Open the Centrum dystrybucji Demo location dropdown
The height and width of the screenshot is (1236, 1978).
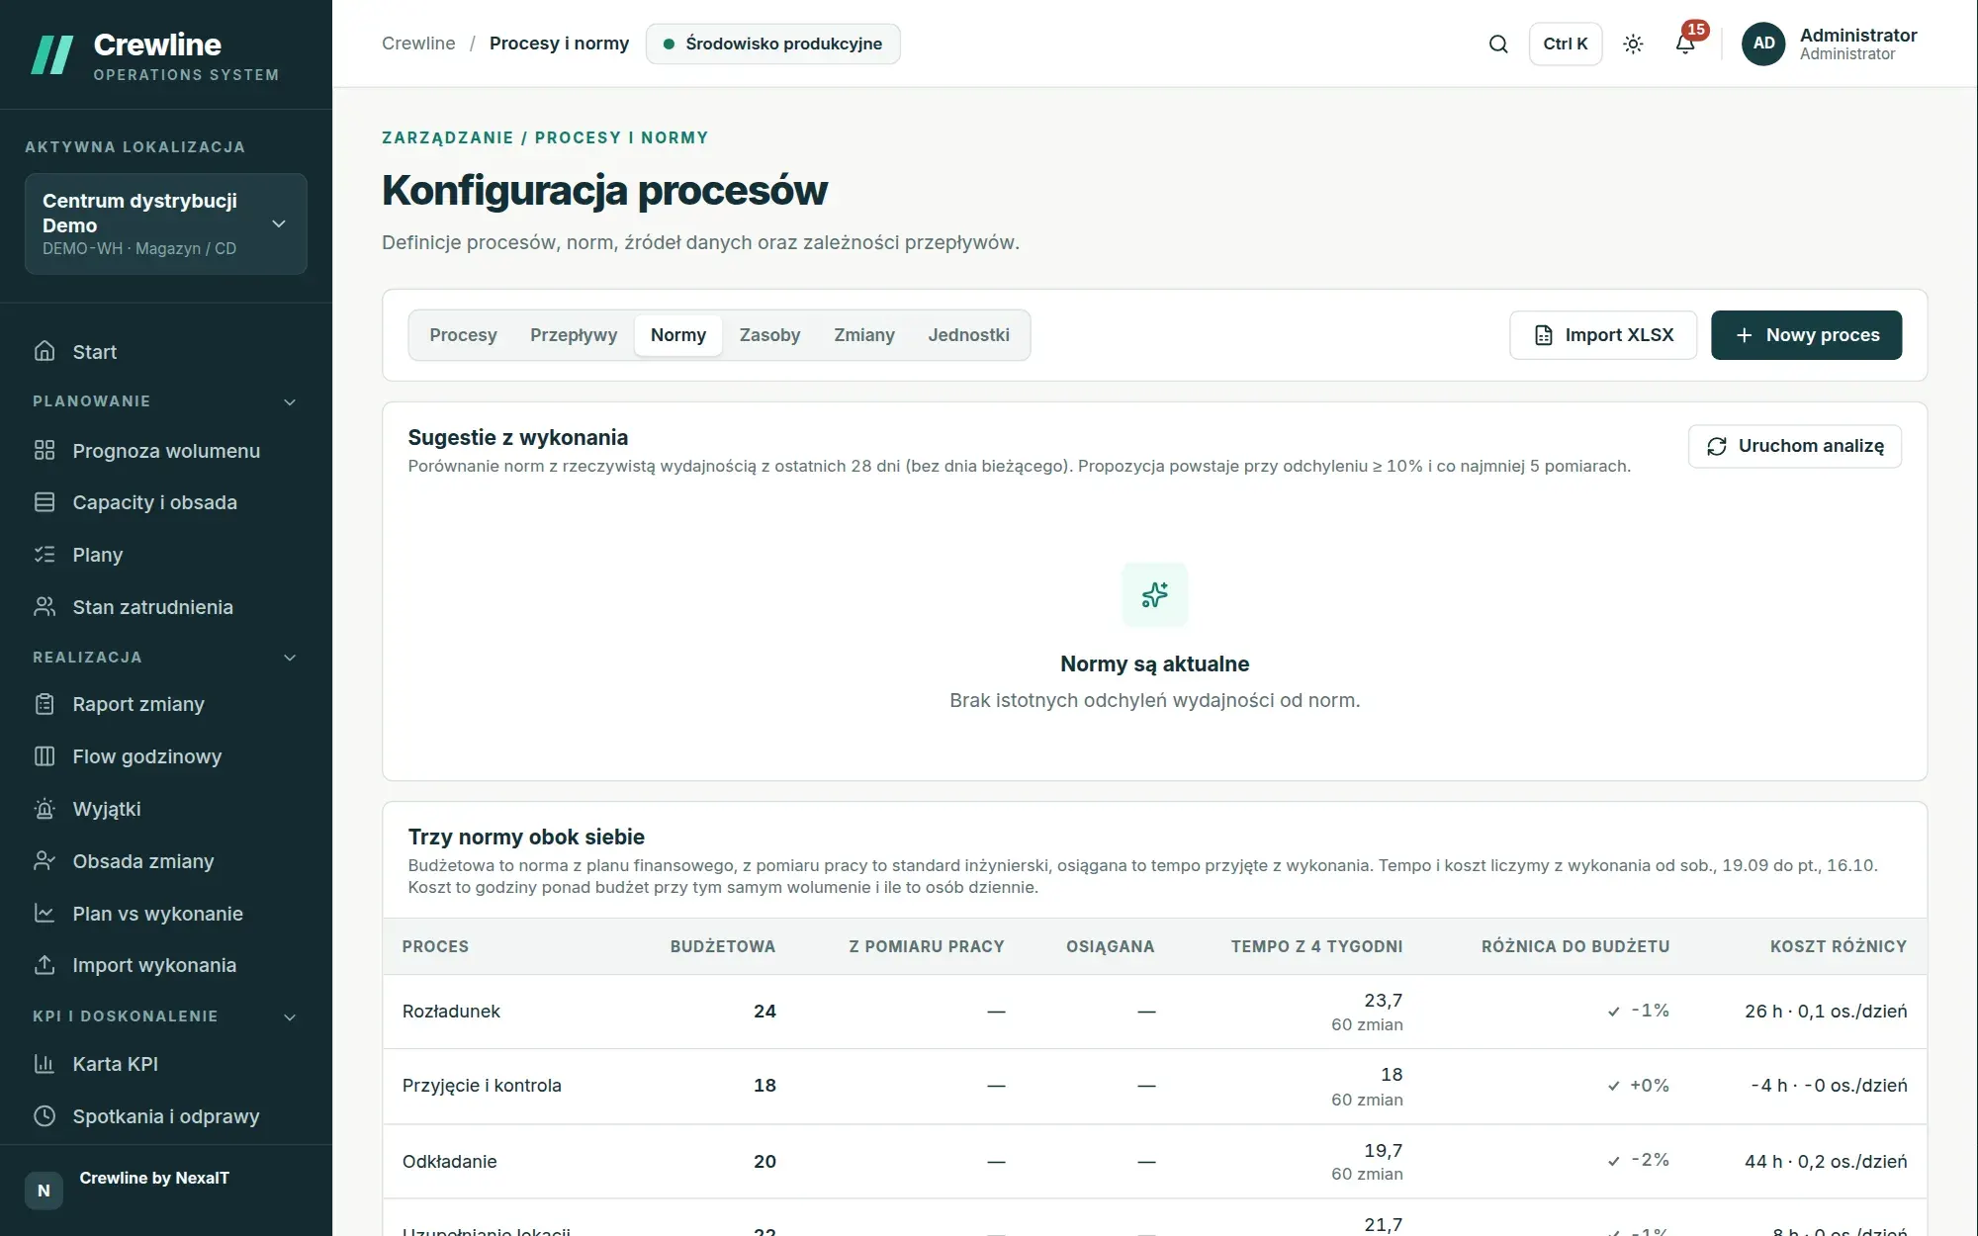[x=166, y=223]
